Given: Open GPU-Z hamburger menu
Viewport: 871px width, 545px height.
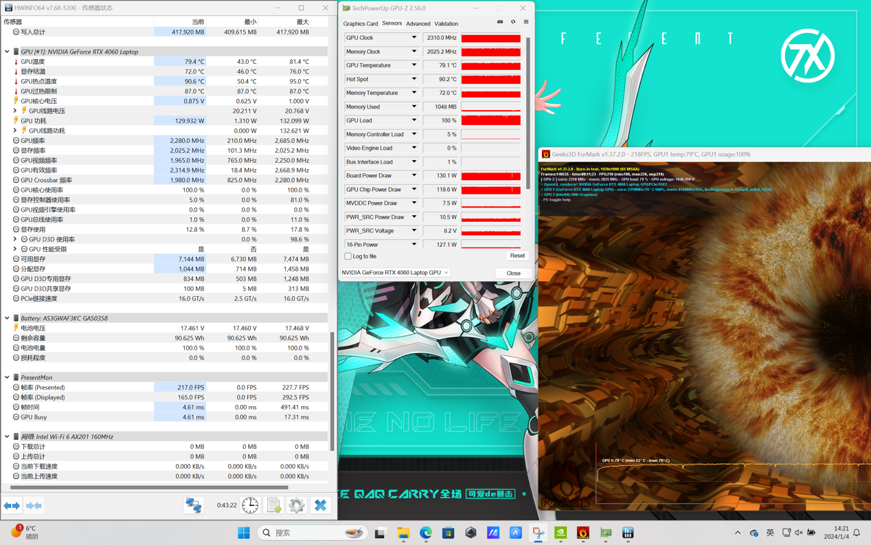Looking at the screenshot, I should click(526, 22).
